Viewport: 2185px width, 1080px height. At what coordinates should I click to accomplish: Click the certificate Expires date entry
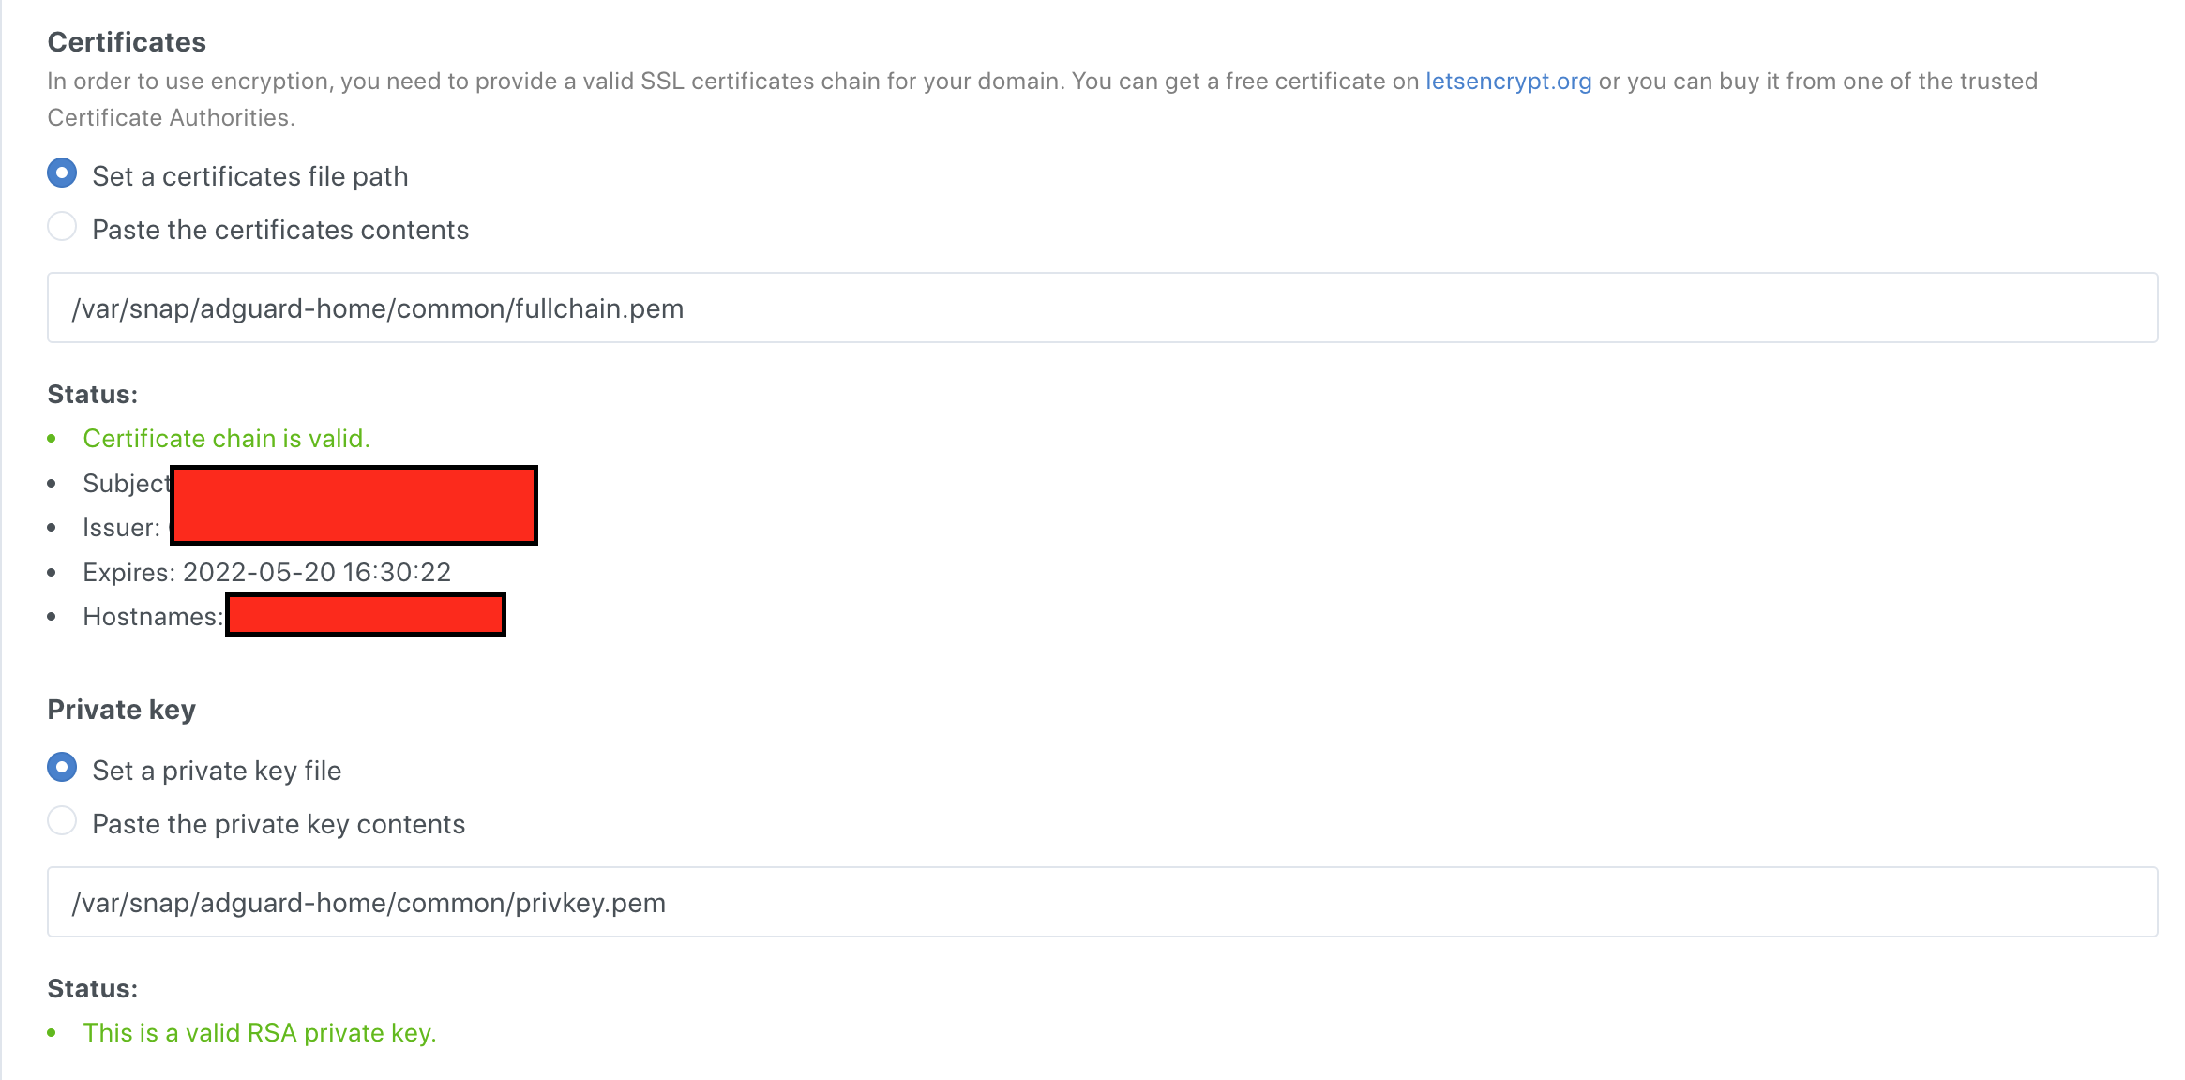coord(266,572)
